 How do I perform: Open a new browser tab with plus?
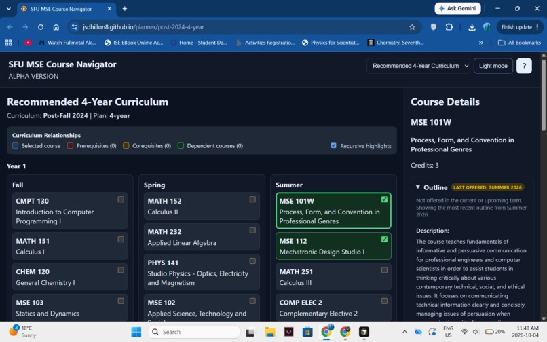pyautogui.click(x=125, y=9)
